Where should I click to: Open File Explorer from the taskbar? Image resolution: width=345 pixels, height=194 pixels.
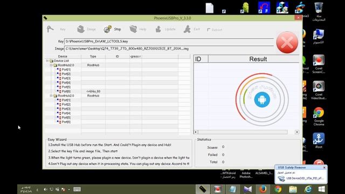293,189
